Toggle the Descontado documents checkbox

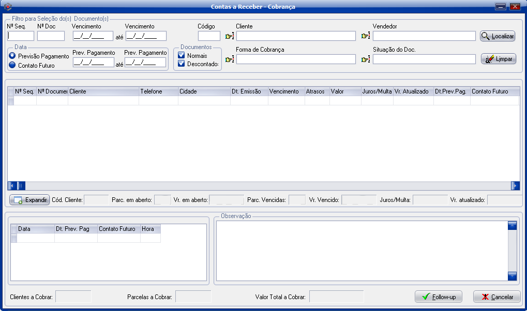182,64
